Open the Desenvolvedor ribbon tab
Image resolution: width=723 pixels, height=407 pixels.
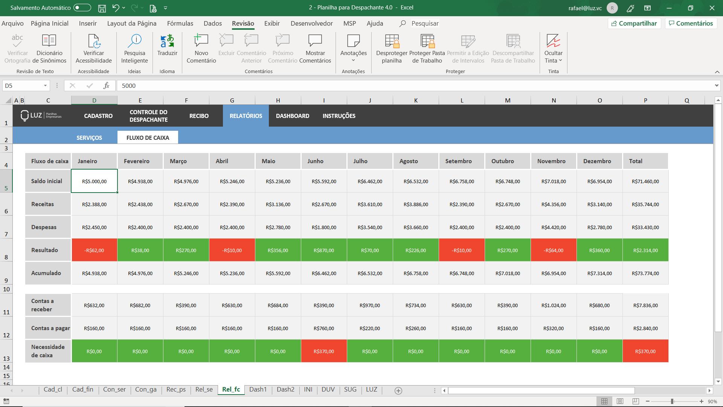pos(312,23)
